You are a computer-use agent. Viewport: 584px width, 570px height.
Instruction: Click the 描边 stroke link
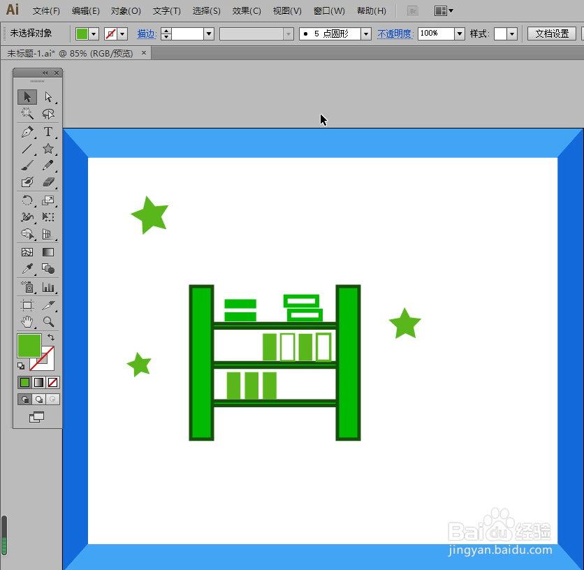click(146, 34)
